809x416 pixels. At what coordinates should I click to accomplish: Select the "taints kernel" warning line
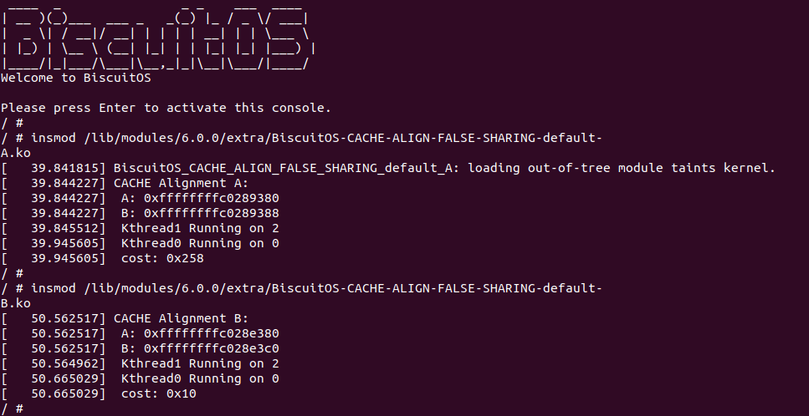click(x=444, y=168)
